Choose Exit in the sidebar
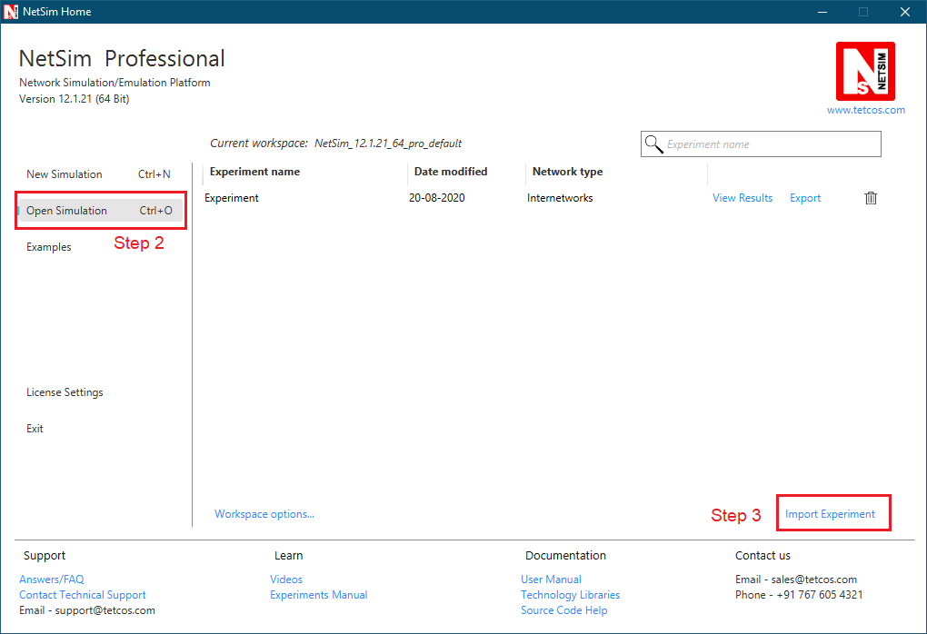 (x=35, y=429)
